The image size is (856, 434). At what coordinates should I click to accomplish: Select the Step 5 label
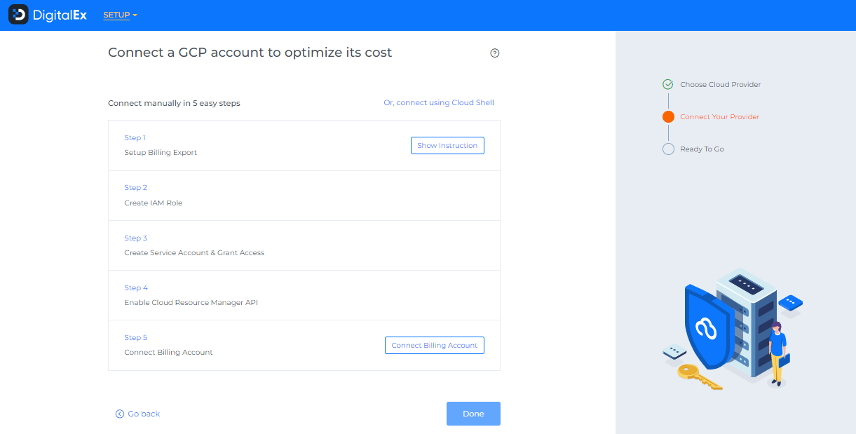(x=136, y=338)
